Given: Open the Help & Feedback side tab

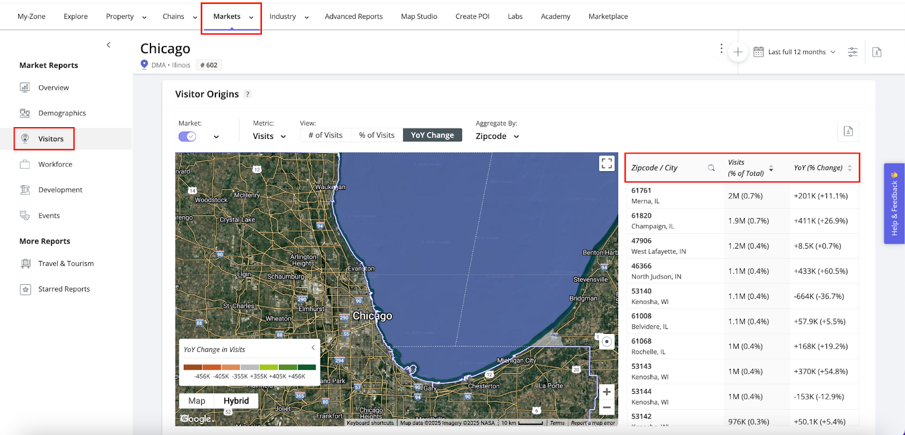Looking at the screenshot, I should [x=894, y=203].
